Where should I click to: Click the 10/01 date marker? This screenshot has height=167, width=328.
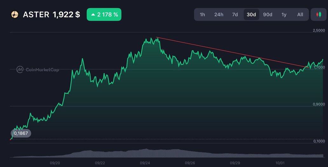coord(280,163)
